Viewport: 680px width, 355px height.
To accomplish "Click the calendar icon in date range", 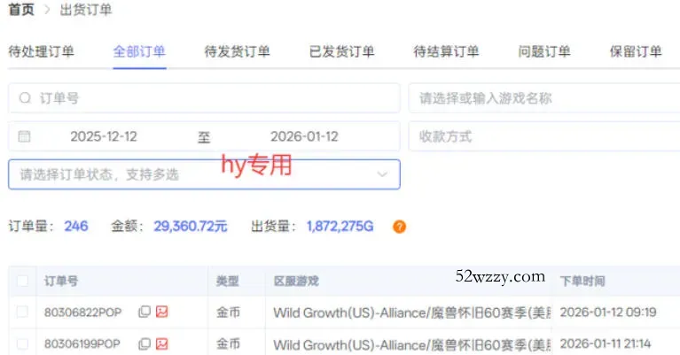I will (x=24, y=136).
